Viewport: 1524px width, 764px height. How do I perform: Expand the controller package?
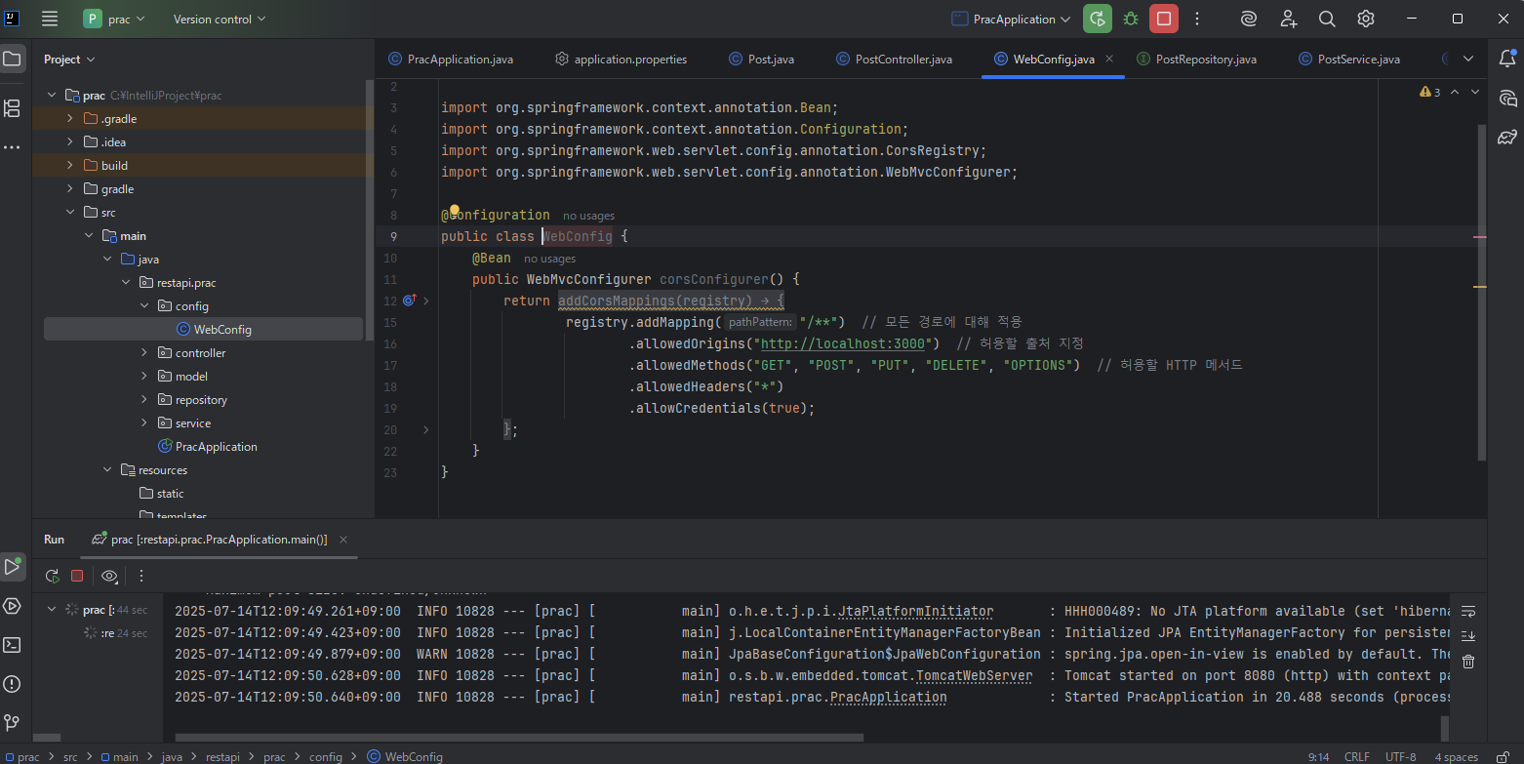[144, 353]
